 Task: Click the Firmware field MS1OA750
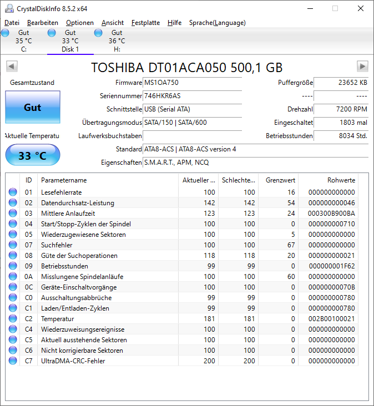click(x=192, y=83)
